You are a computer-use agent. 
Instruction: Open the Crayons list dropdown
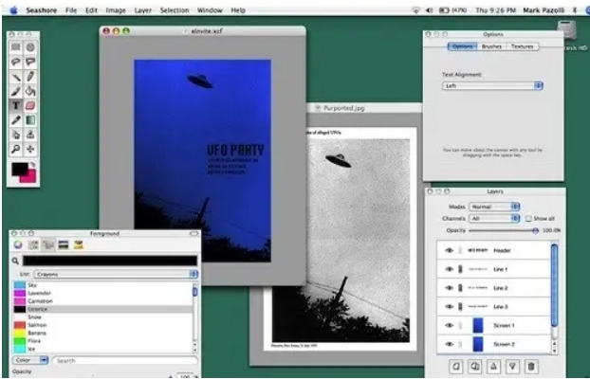[116, 274]
